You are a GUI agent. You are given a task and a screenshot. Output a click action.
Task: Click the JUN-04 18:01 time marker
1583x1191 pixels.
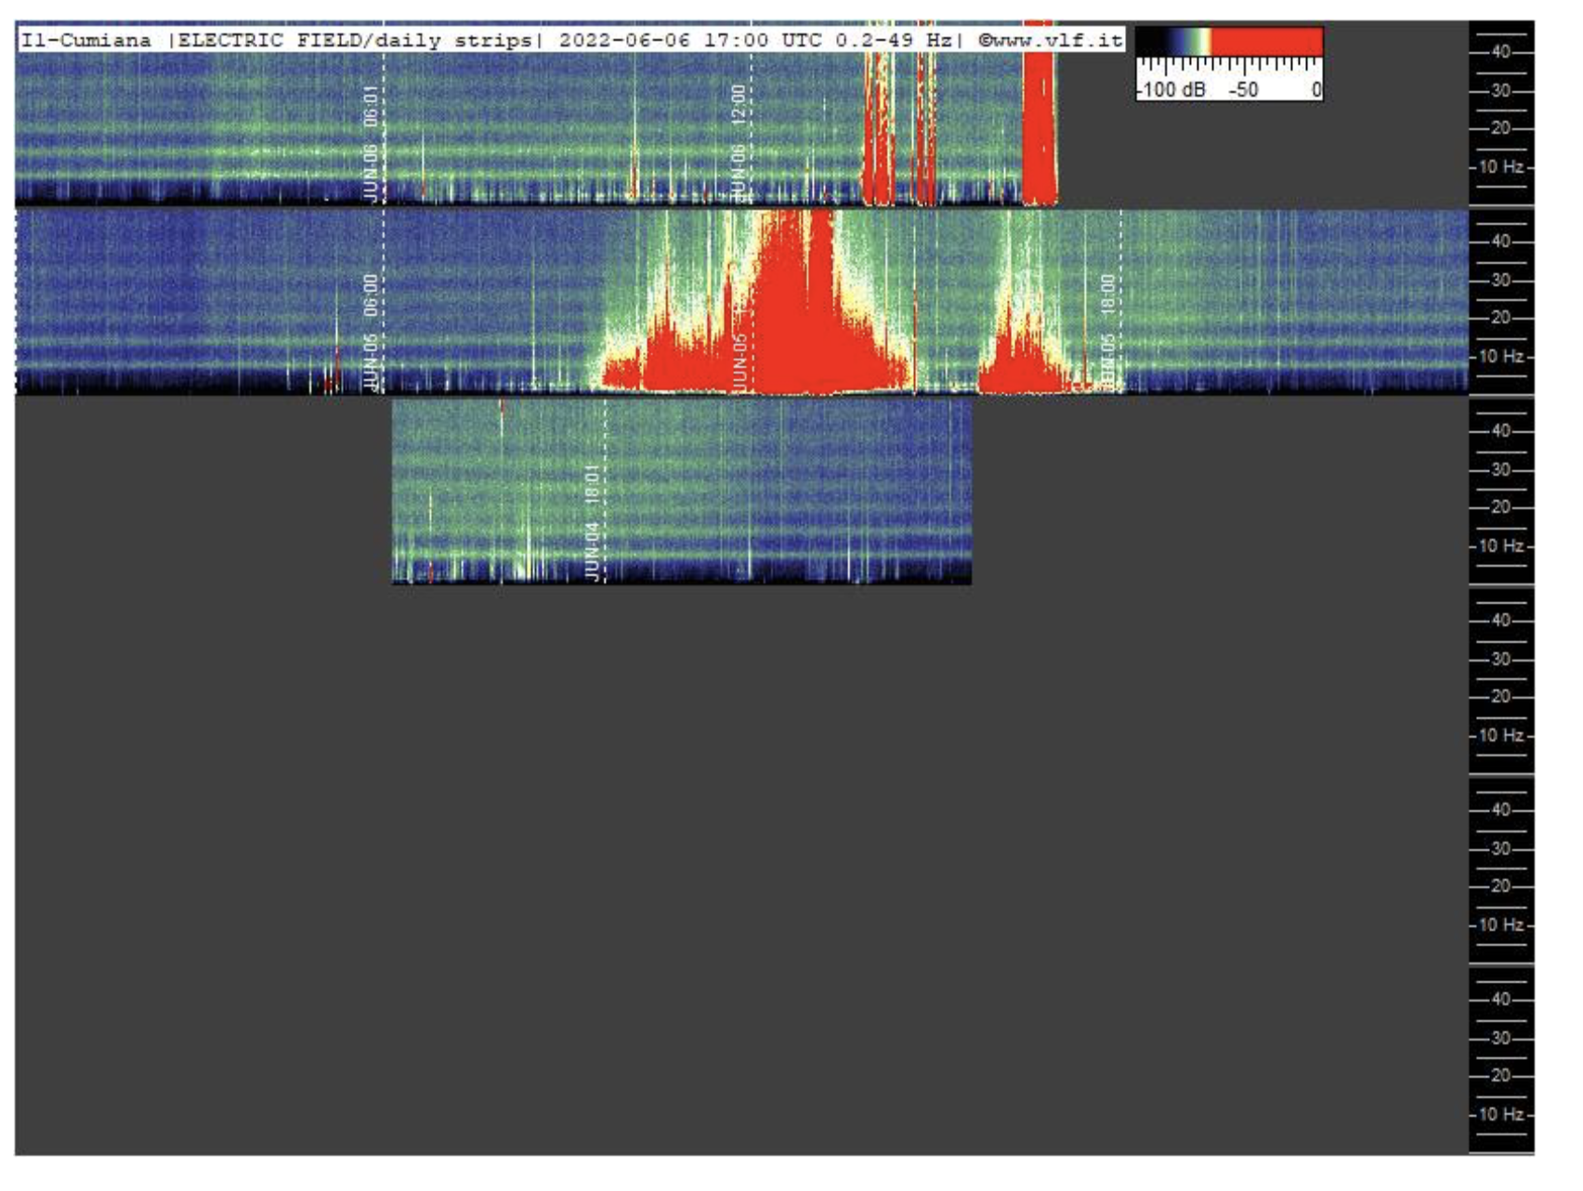593,523
